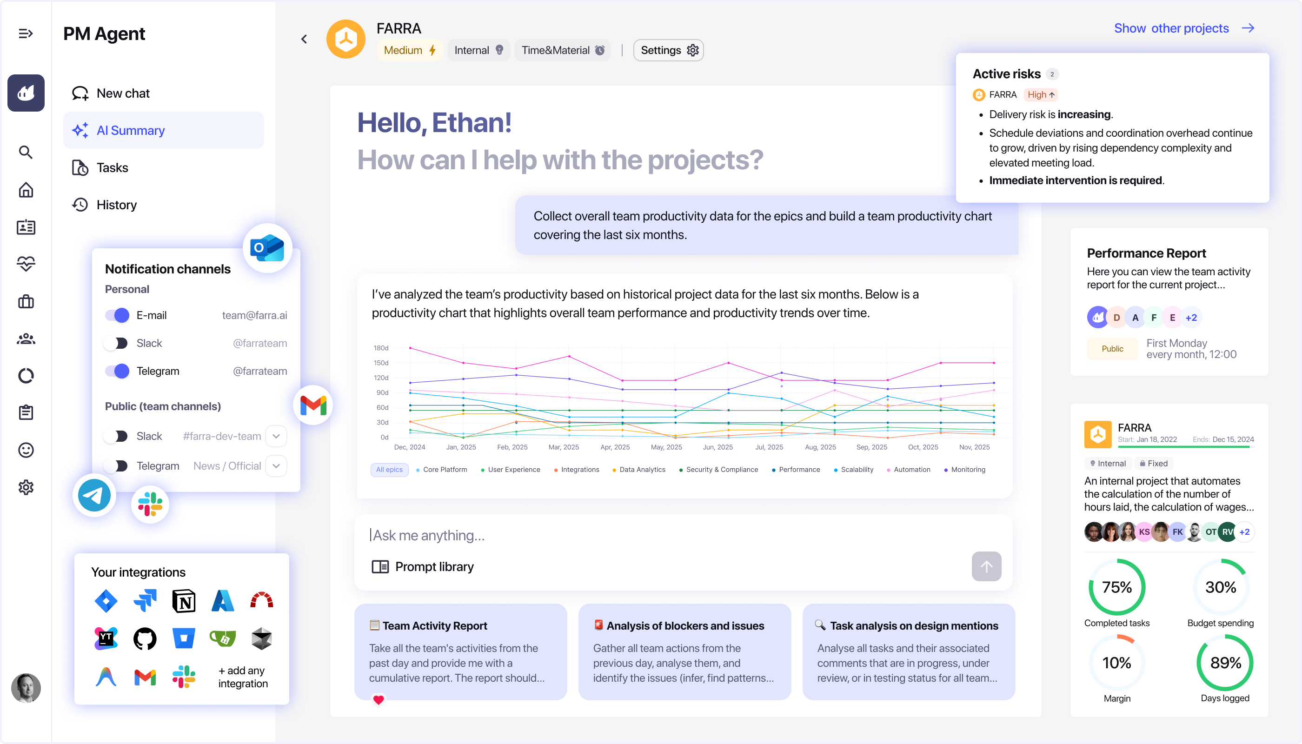Toggle personal E-mail notification switch
This screenshot has width=1302, height=744.
coord(117,315)
